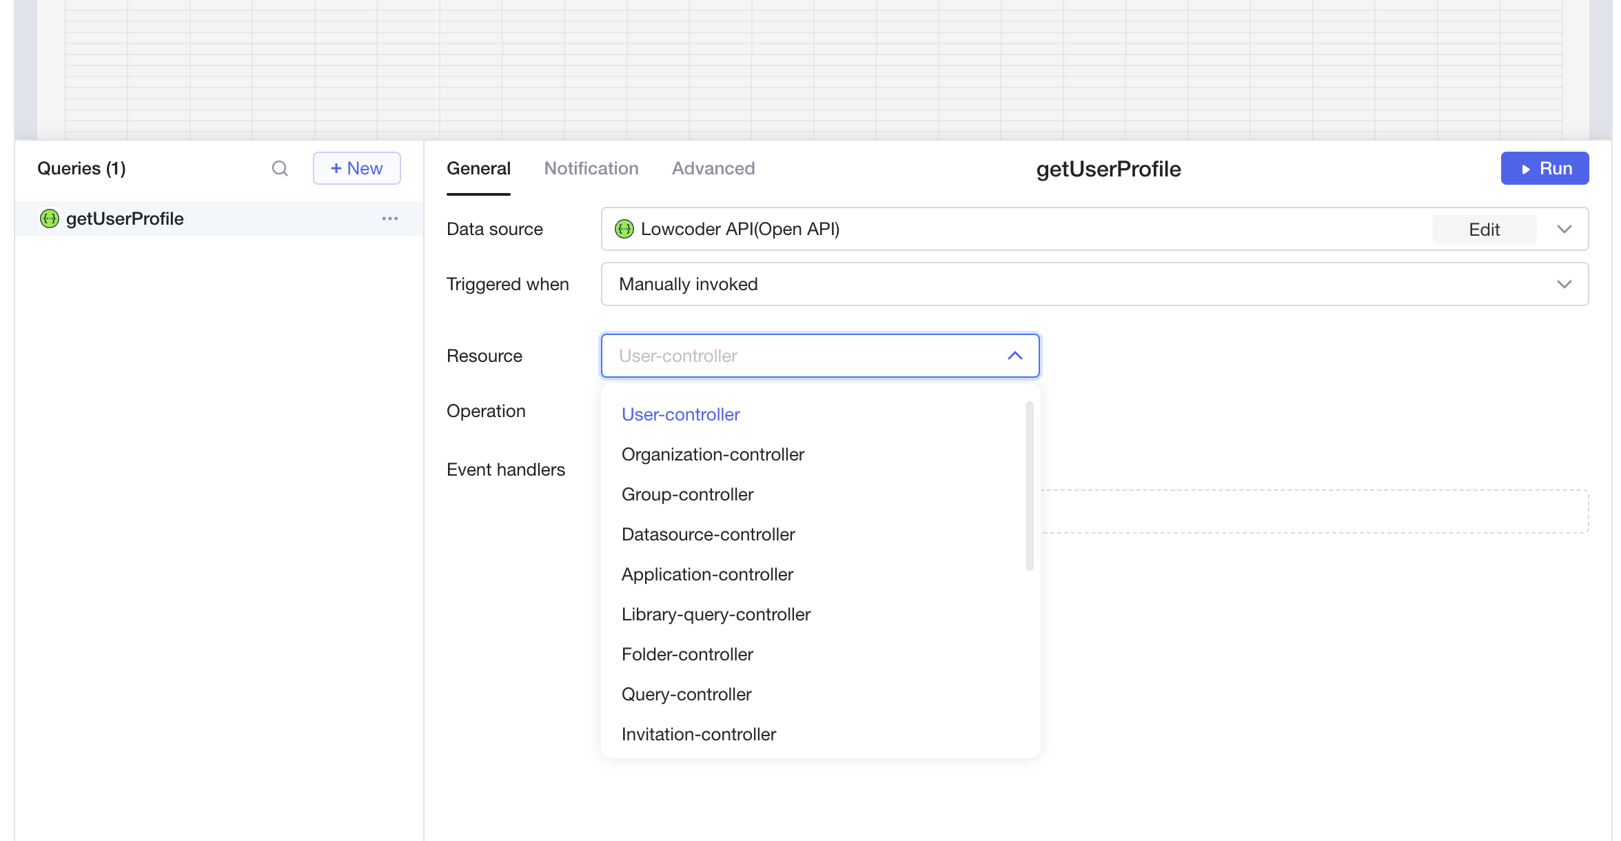Click the search queries magnifier icon
The height and width of the screenshot is (841, 1621).
[x=279, y=168]
